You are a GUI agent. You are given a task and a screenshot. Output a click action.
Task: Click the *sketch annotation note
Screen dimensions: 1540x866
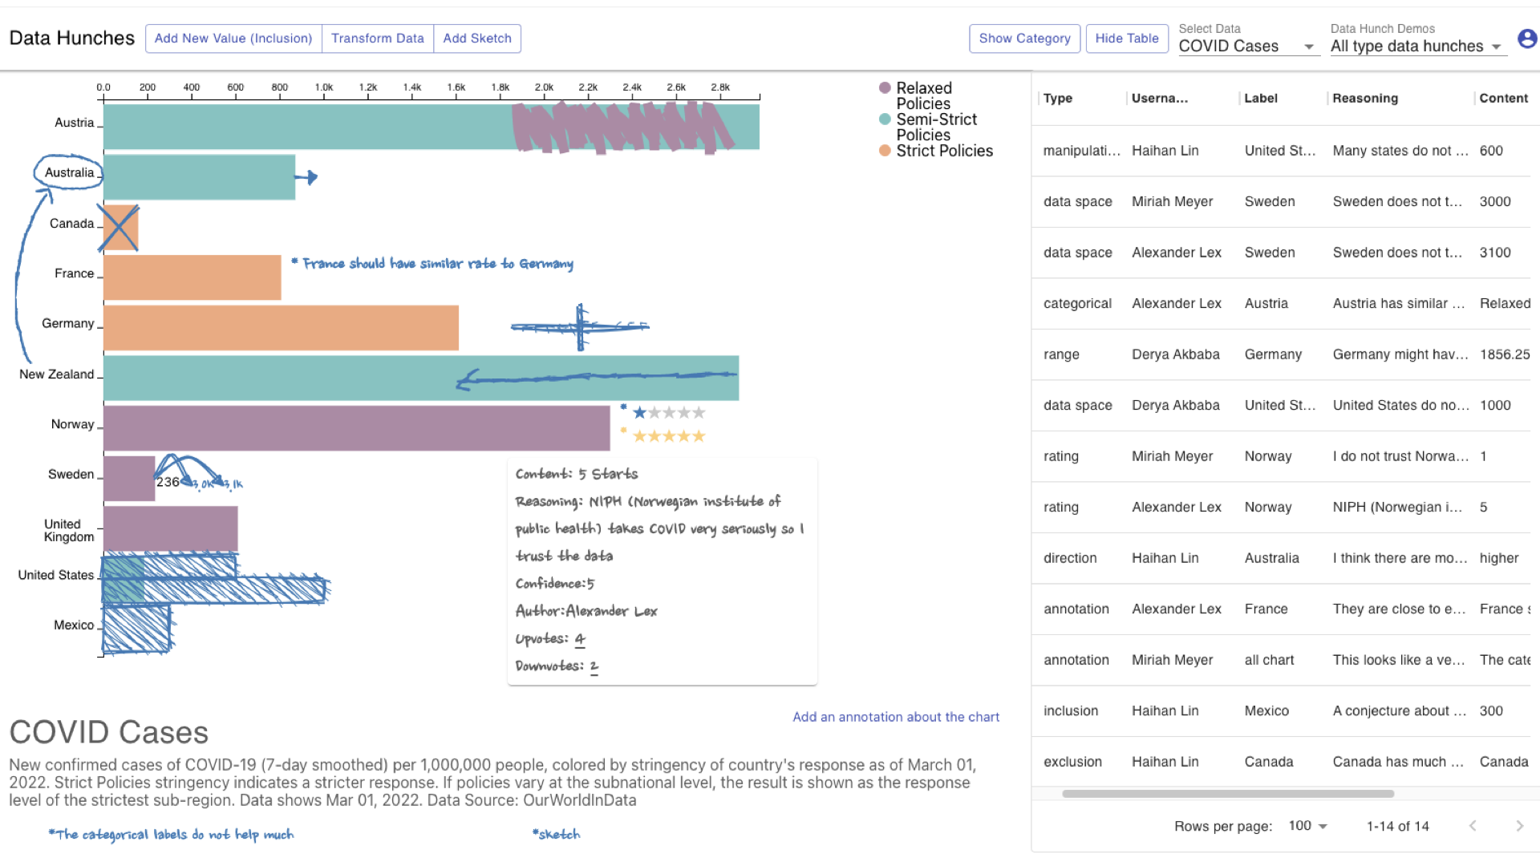click(x=556, y=835)
